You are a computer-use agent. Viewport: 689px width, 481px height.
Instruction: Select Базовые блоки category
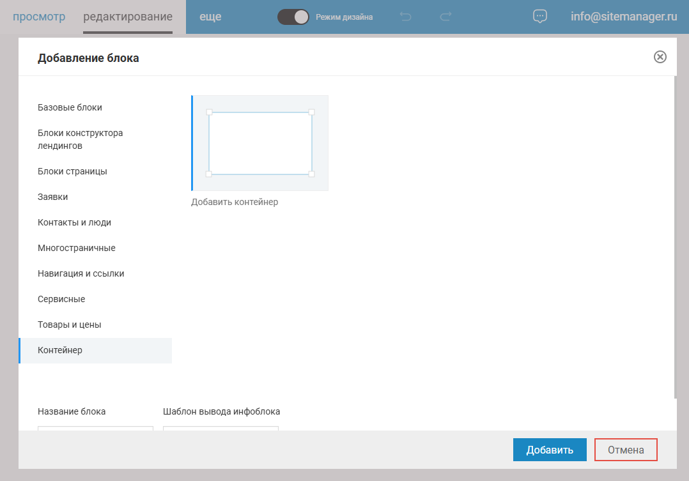[70, 107]
